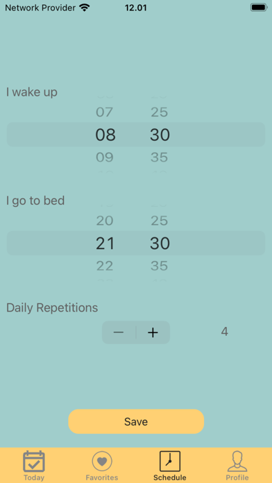Tap the Wi-Fi status icon

(x=84, y=8)
